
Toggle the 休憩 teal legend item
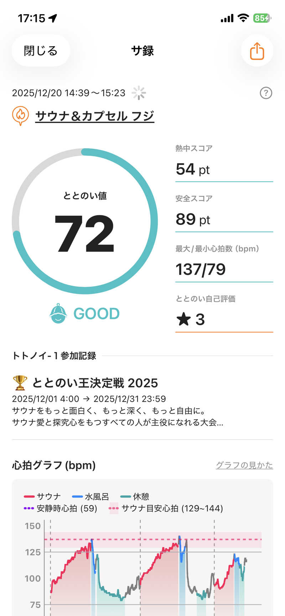click(x=135, y=496)
